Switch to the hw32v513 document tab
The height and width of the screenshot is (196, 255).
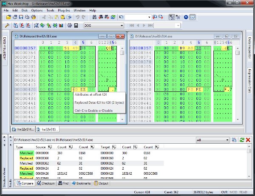(x=48, y=129)
